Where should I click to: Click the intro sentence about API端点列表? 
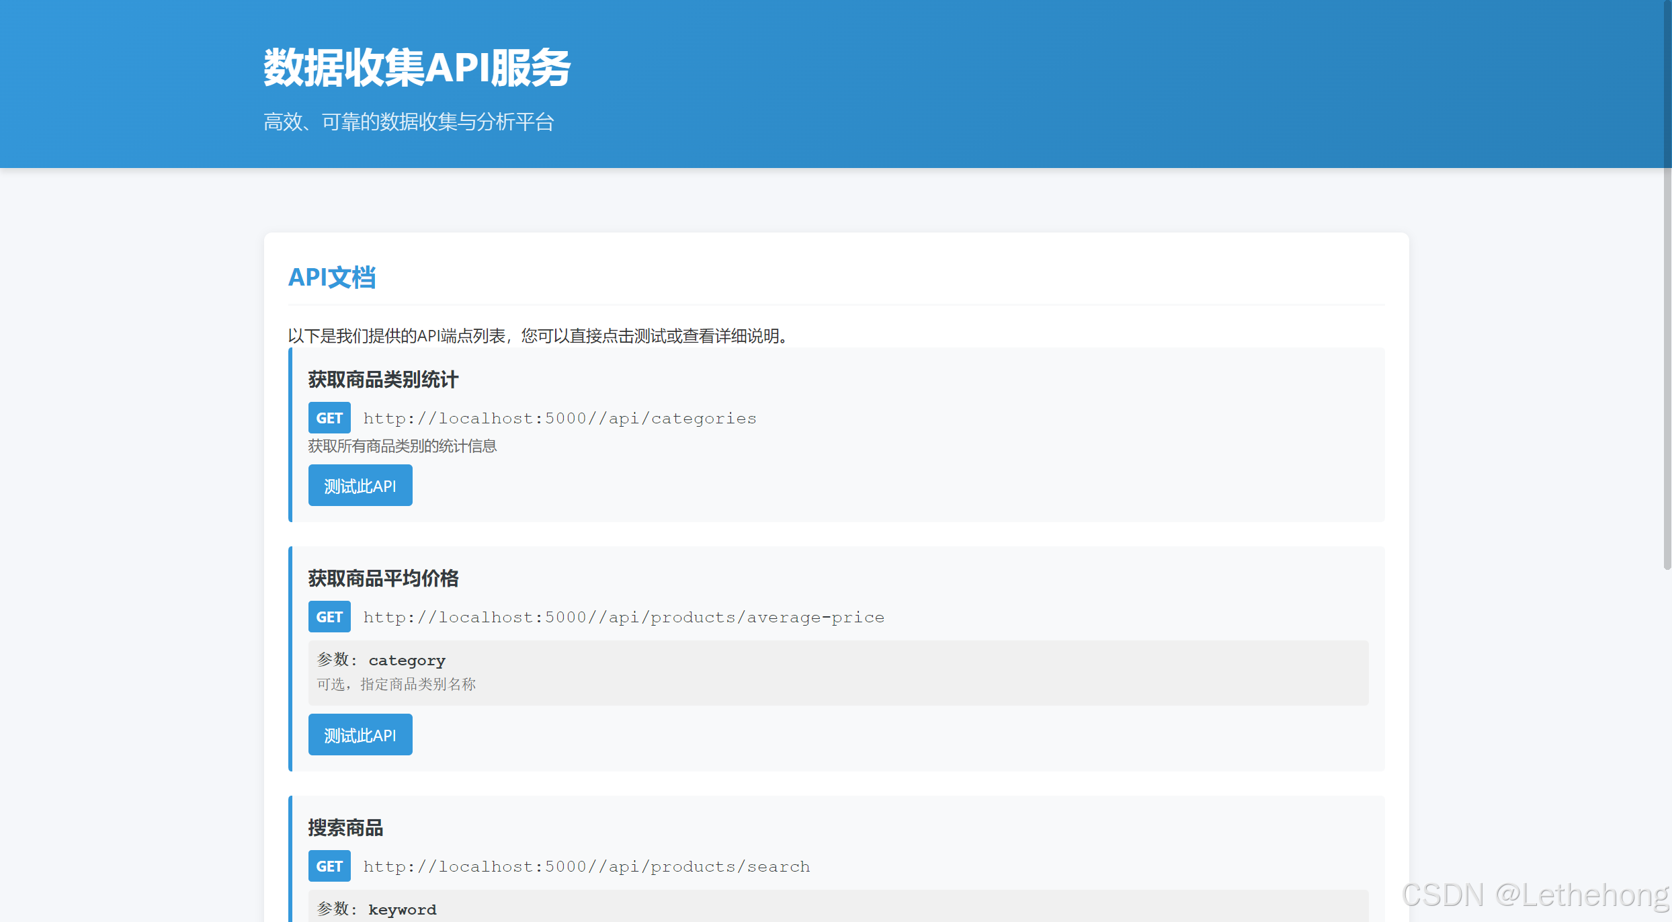[x=538, y=336]
